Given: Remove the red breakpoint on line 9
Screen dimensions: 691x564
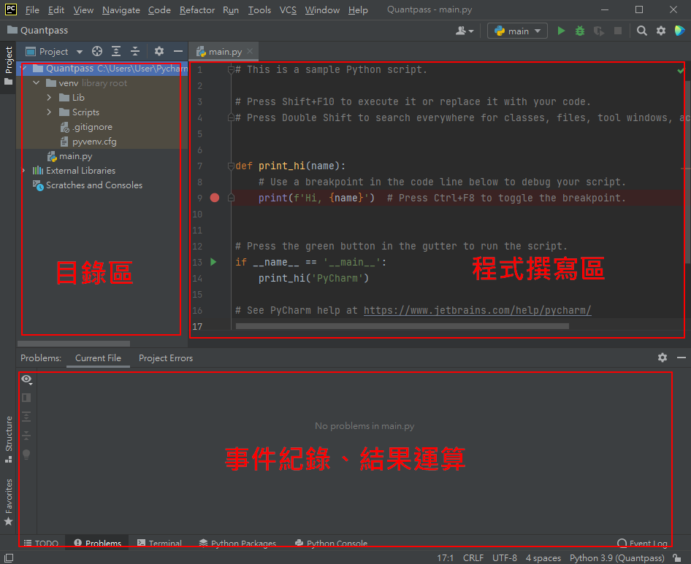Looking at the screenshot, I should 215,198.
